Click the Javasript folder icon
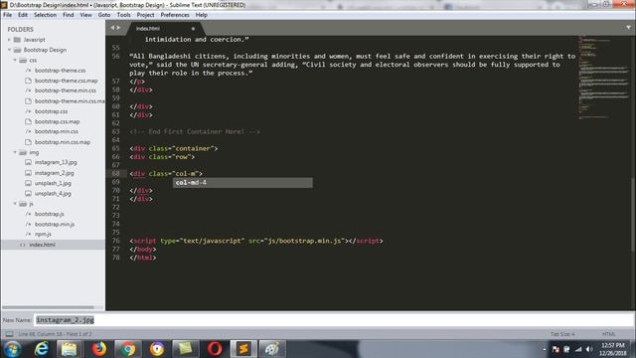 point(17,40)
